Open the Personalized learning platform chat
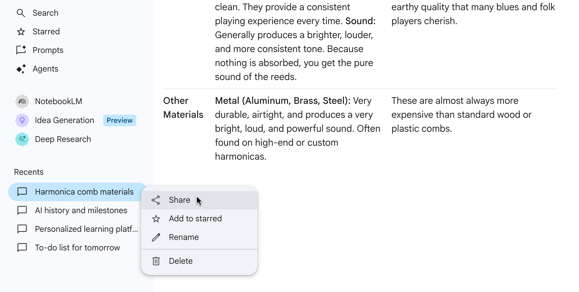This screenshot has height=292, width=579. pos(86,229)
